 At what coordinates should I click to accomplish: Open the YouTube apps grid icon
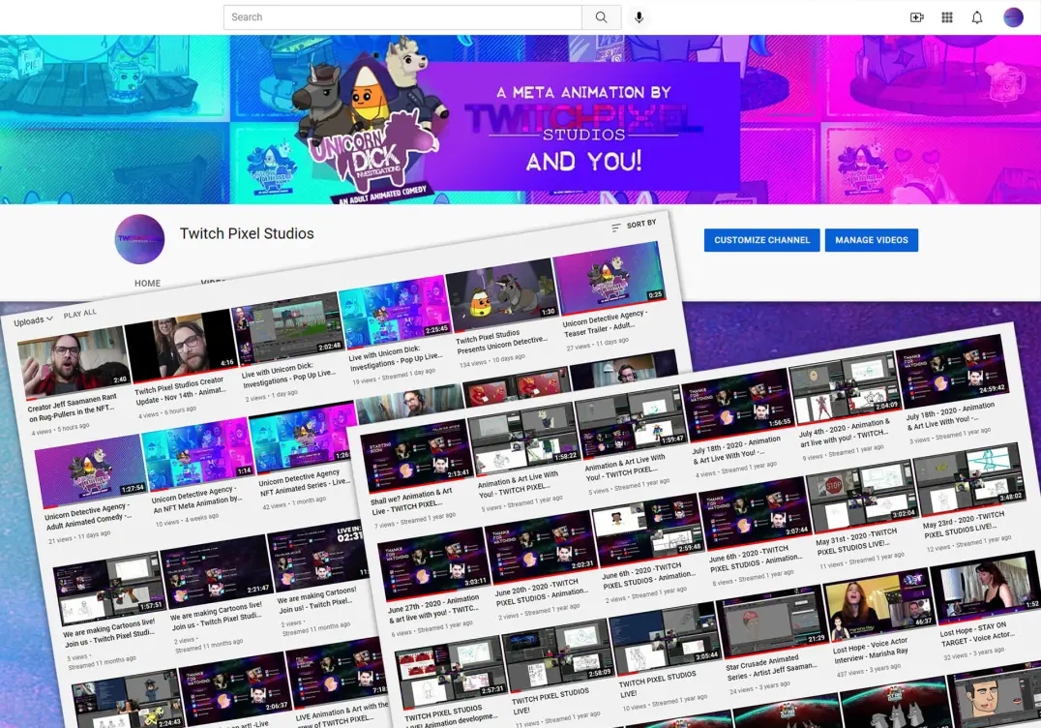tap(947, 17)
